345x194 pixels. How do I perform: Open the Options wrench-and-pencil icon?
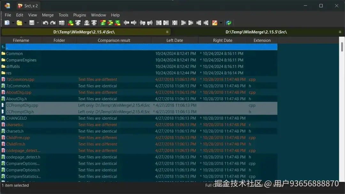point(215,23)
